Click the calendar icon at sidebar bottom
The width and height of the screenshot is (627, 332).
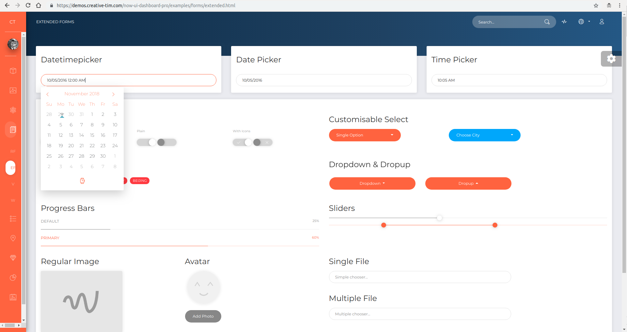13,297
